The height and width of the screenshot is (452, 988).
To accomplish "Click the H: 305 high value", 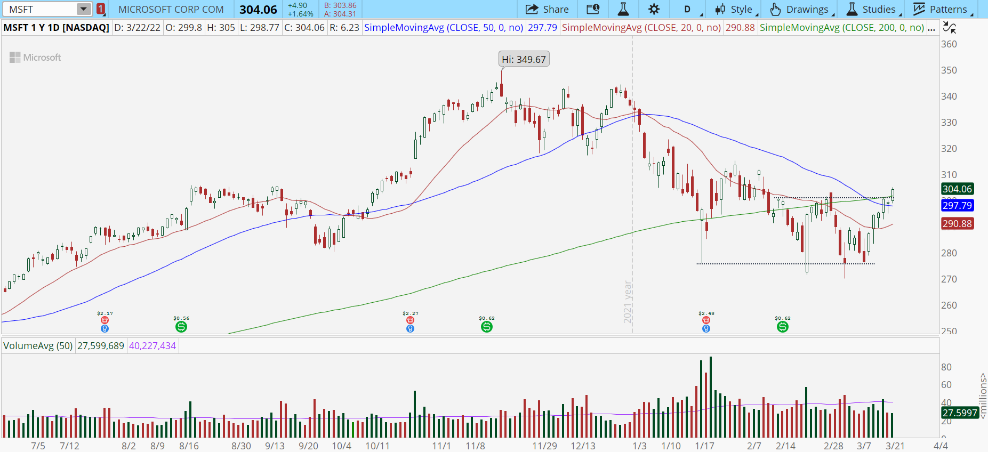I will [221, 27].
